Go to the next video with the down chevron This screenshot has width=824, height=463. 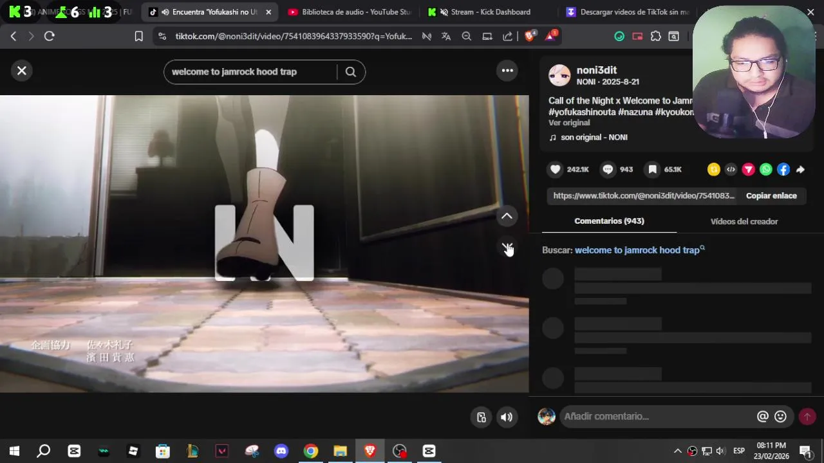tap(507, 248)
